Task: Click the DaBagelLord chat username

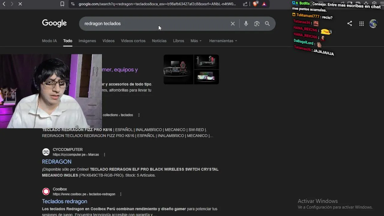Action: pos(304,42)
